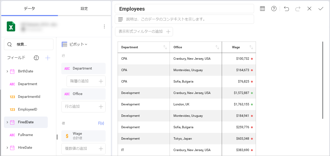This screenshot has width=330, height=156.
Task: Click the 123 icon of DepartmentId
Action: [x=12, y=97]
